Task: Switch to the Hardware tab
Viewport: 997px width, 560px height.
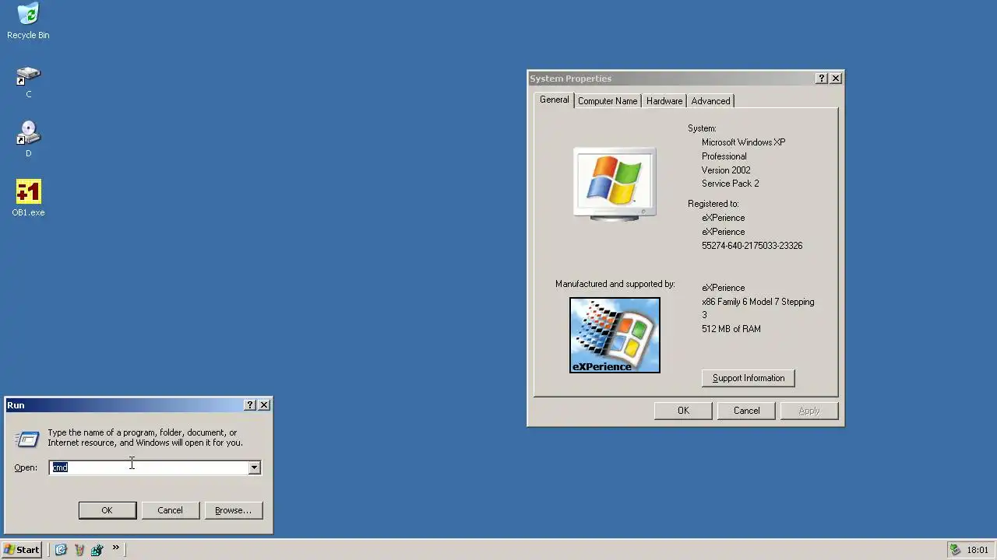Action: coord(664,101)
